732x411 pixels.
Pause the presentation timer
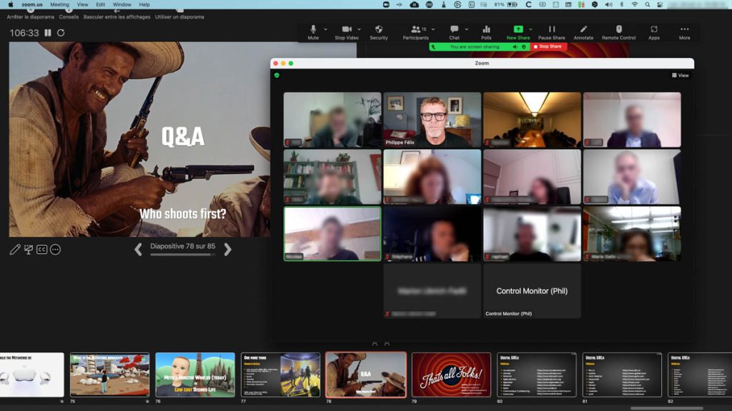(x=48, y=33)
